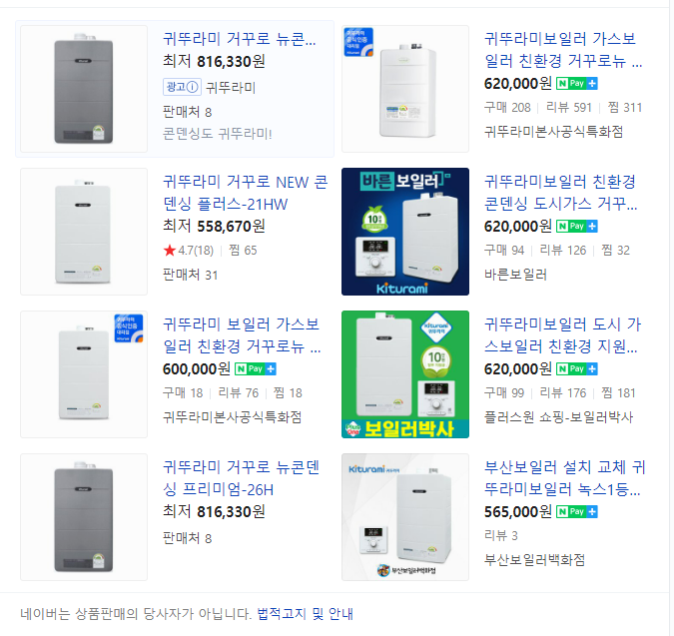
Task: Click N Pay badge on 구매 208 listing
Action: coord(577,83)
